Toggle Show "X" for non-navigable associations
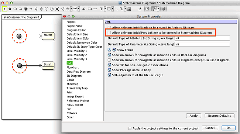 click(109, 65)
